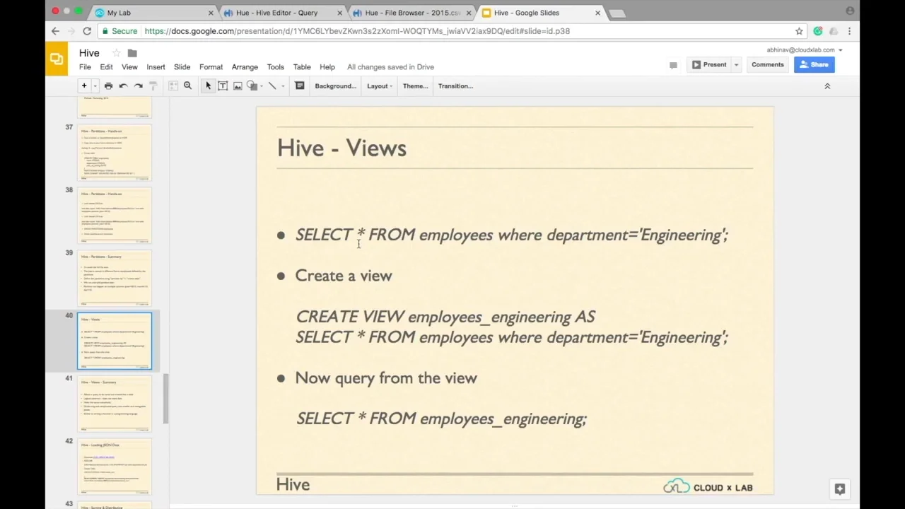Switch to Hue - Hive Editor tab
The height and width of the screenshot is (509, 905).
(x=277, y=13)
